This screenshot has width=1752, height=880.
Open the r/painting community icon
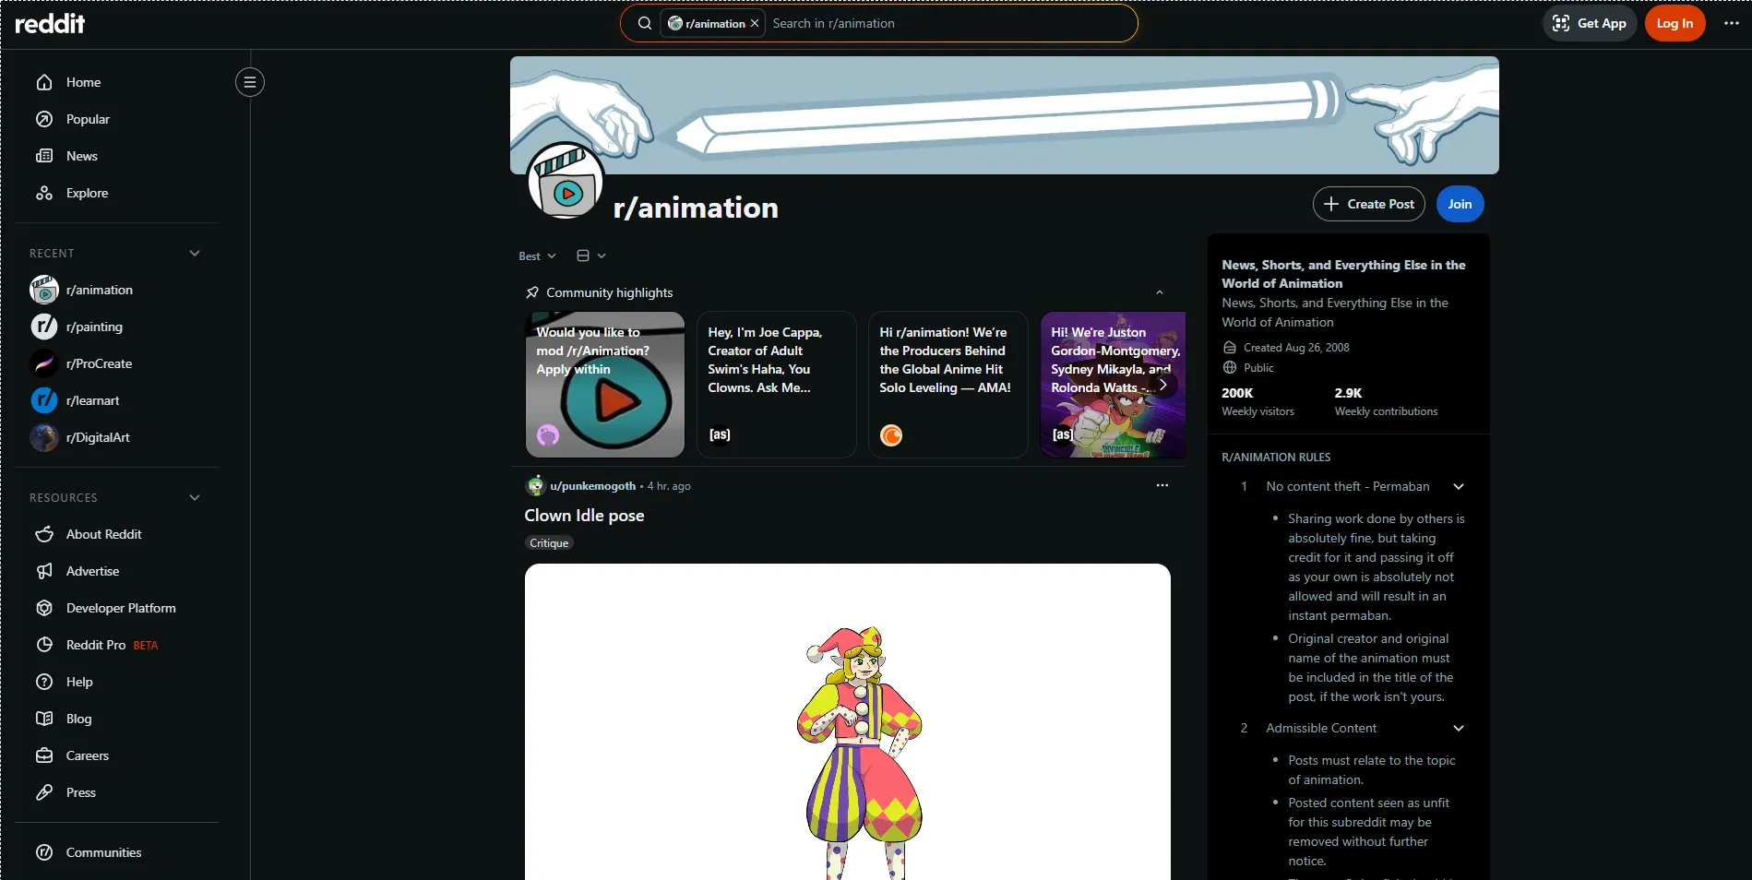click(x=43, y=327)
